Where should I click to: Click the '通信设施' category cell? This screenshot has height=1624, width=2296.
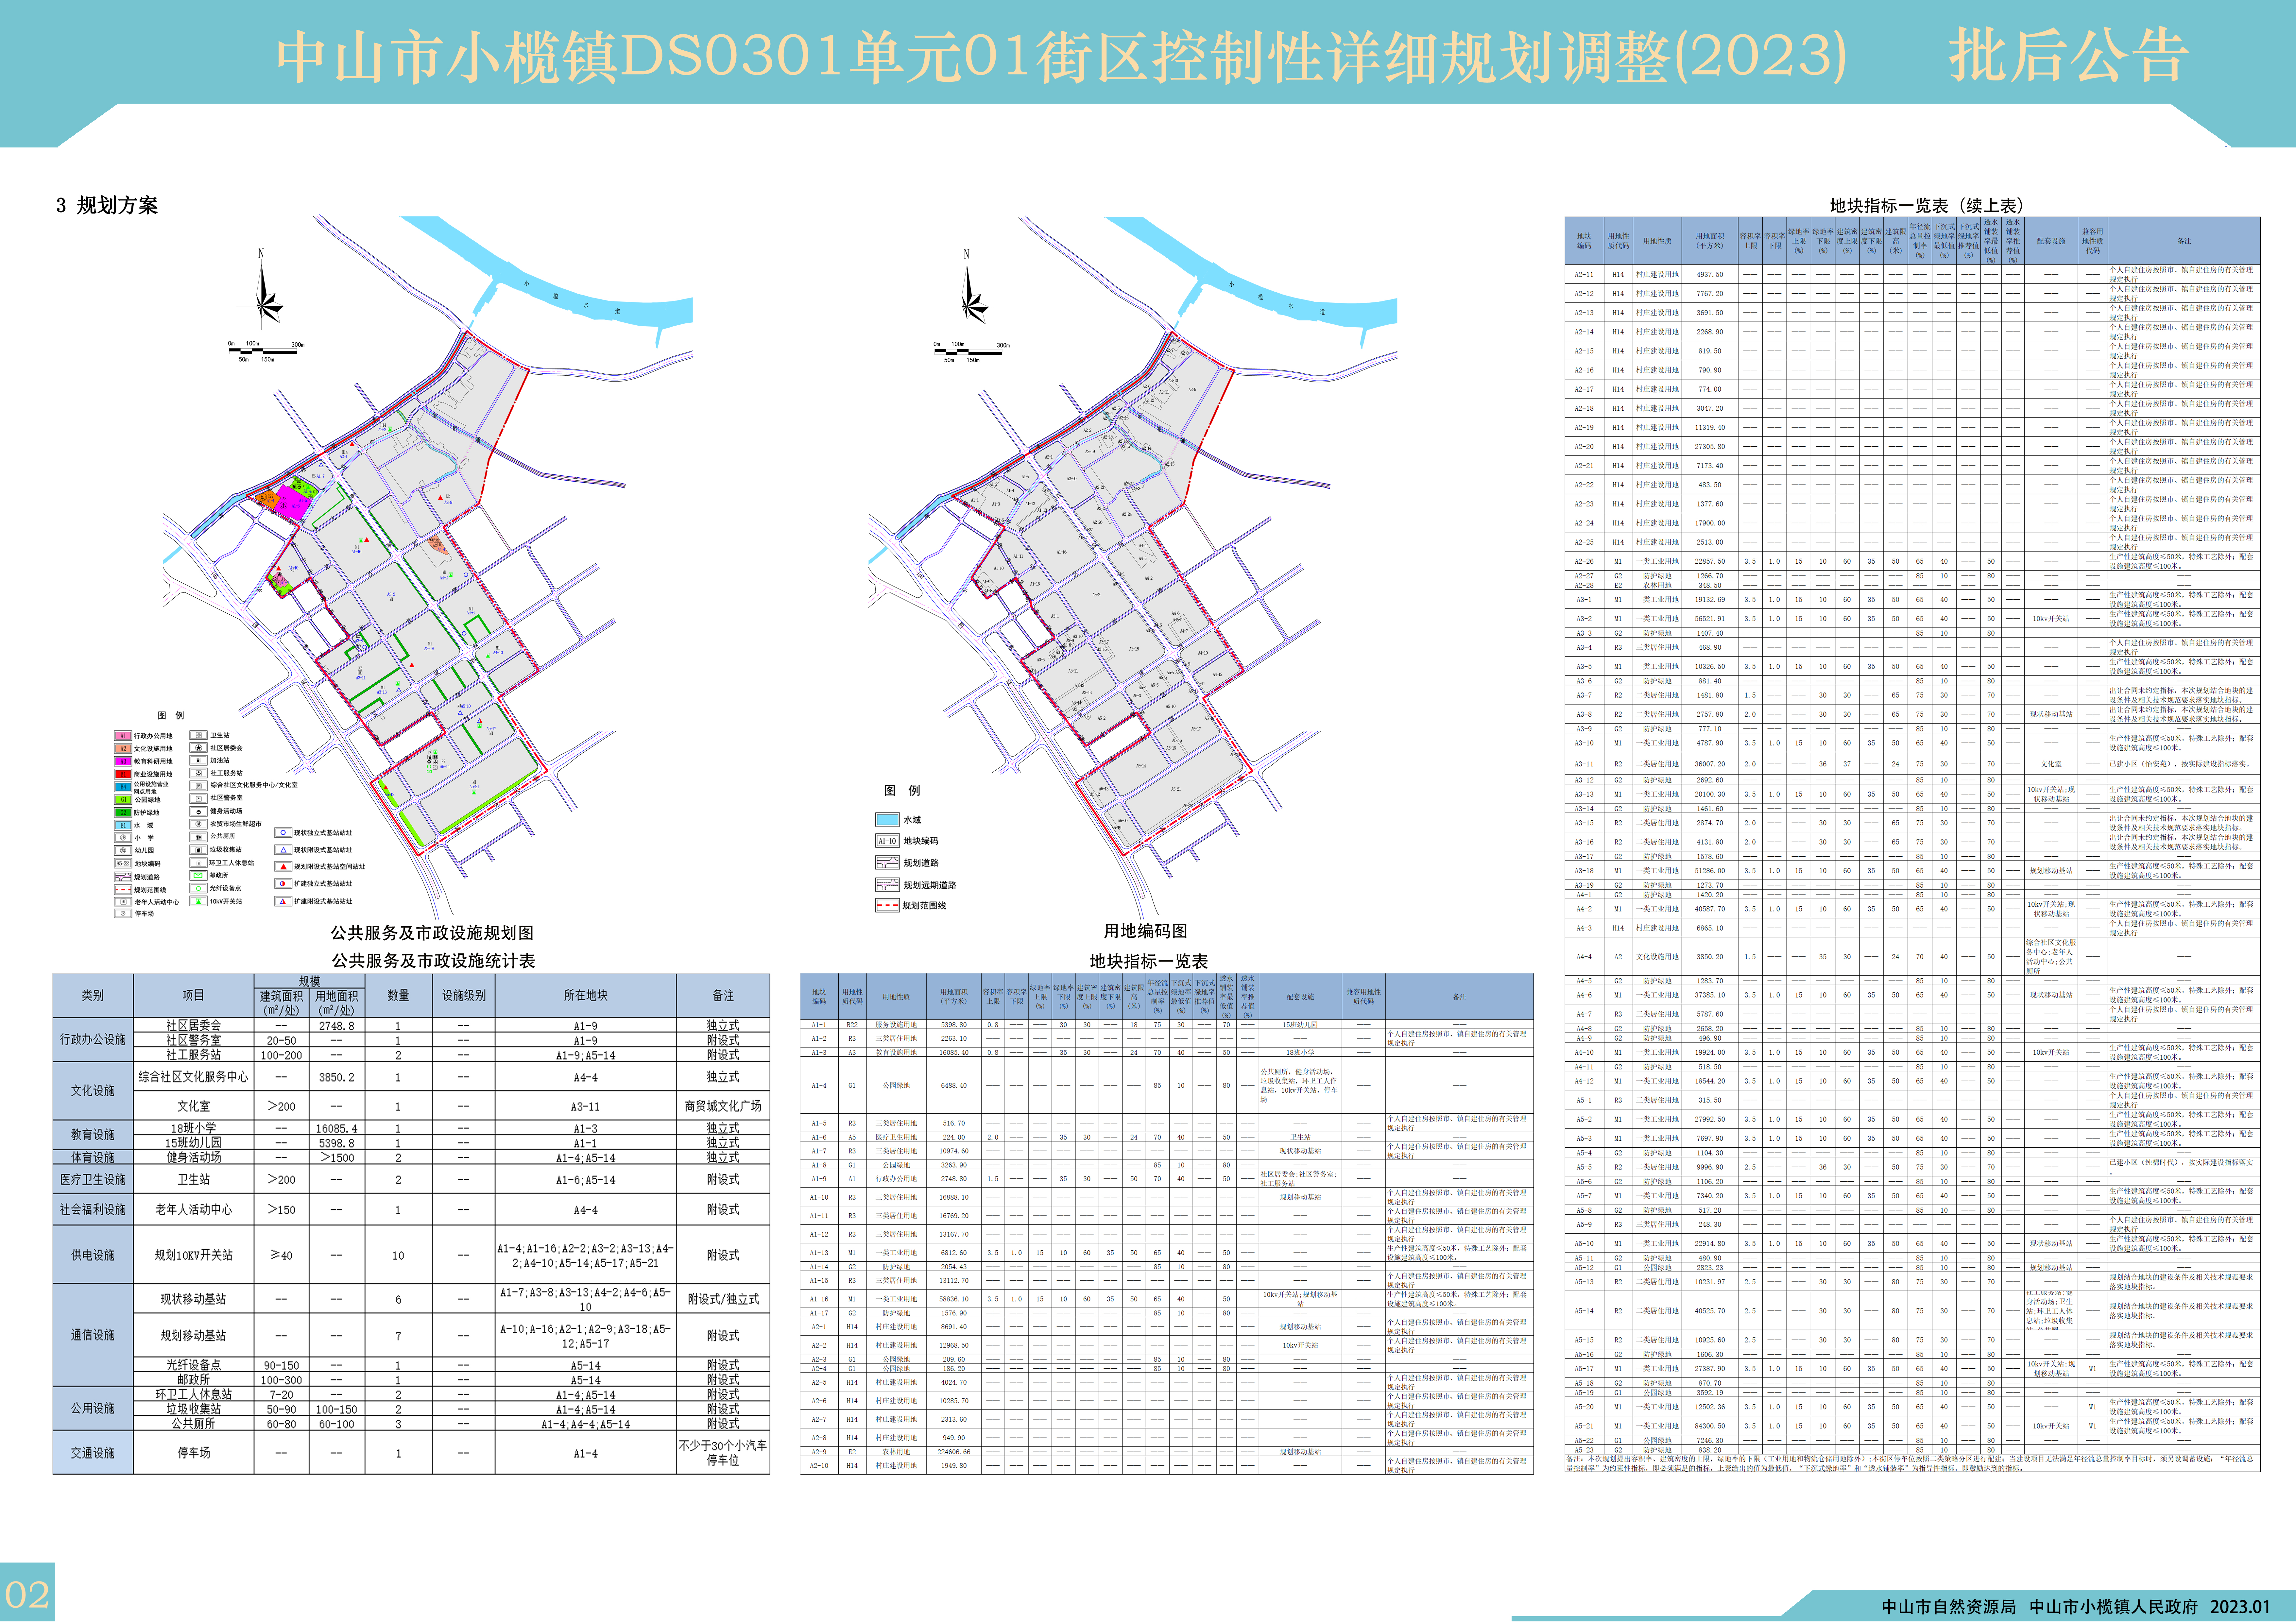(x=93, y=1335)
